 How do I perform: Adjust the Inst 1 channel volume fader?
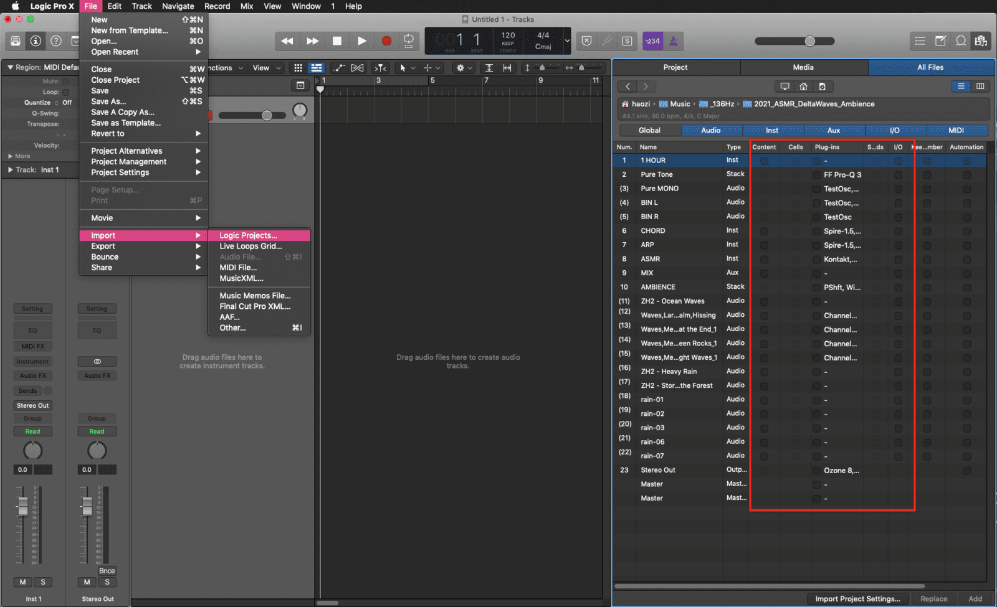22,506
